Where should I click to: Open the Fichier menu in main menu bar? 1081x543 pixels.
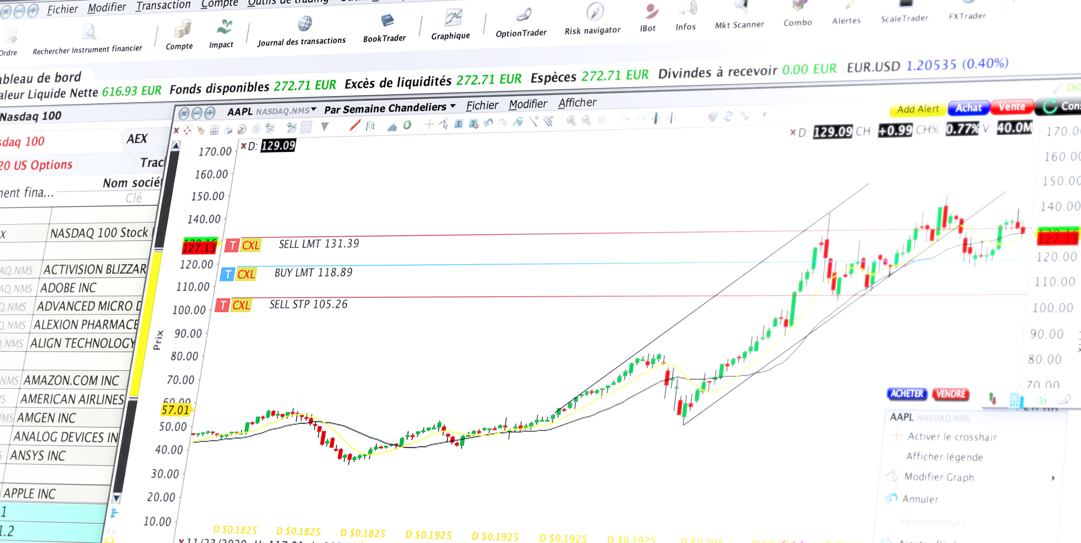point(63,9)
